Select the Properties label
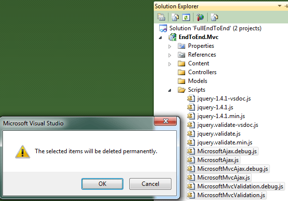Viewport: 288px width, 201px height. (x=201, y=46)
